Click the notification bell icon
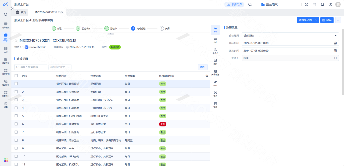The width and height of the screenshot is (344, 166). point(322,4)
